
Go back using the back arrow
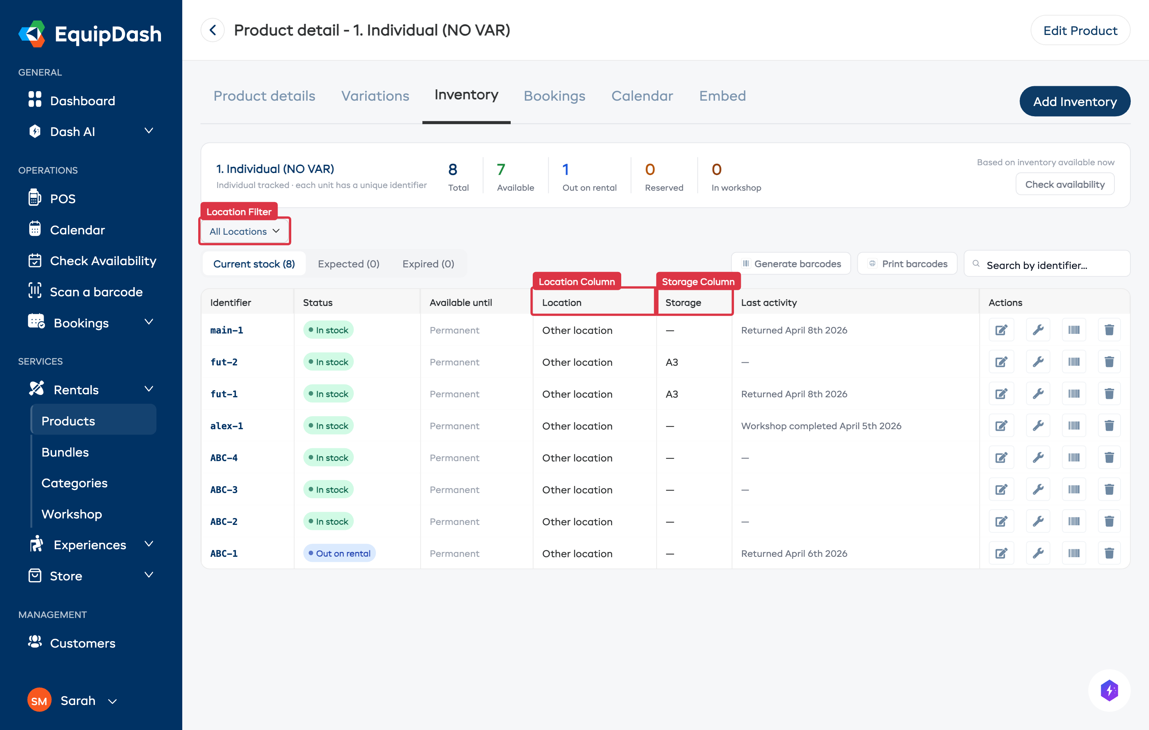213,30
